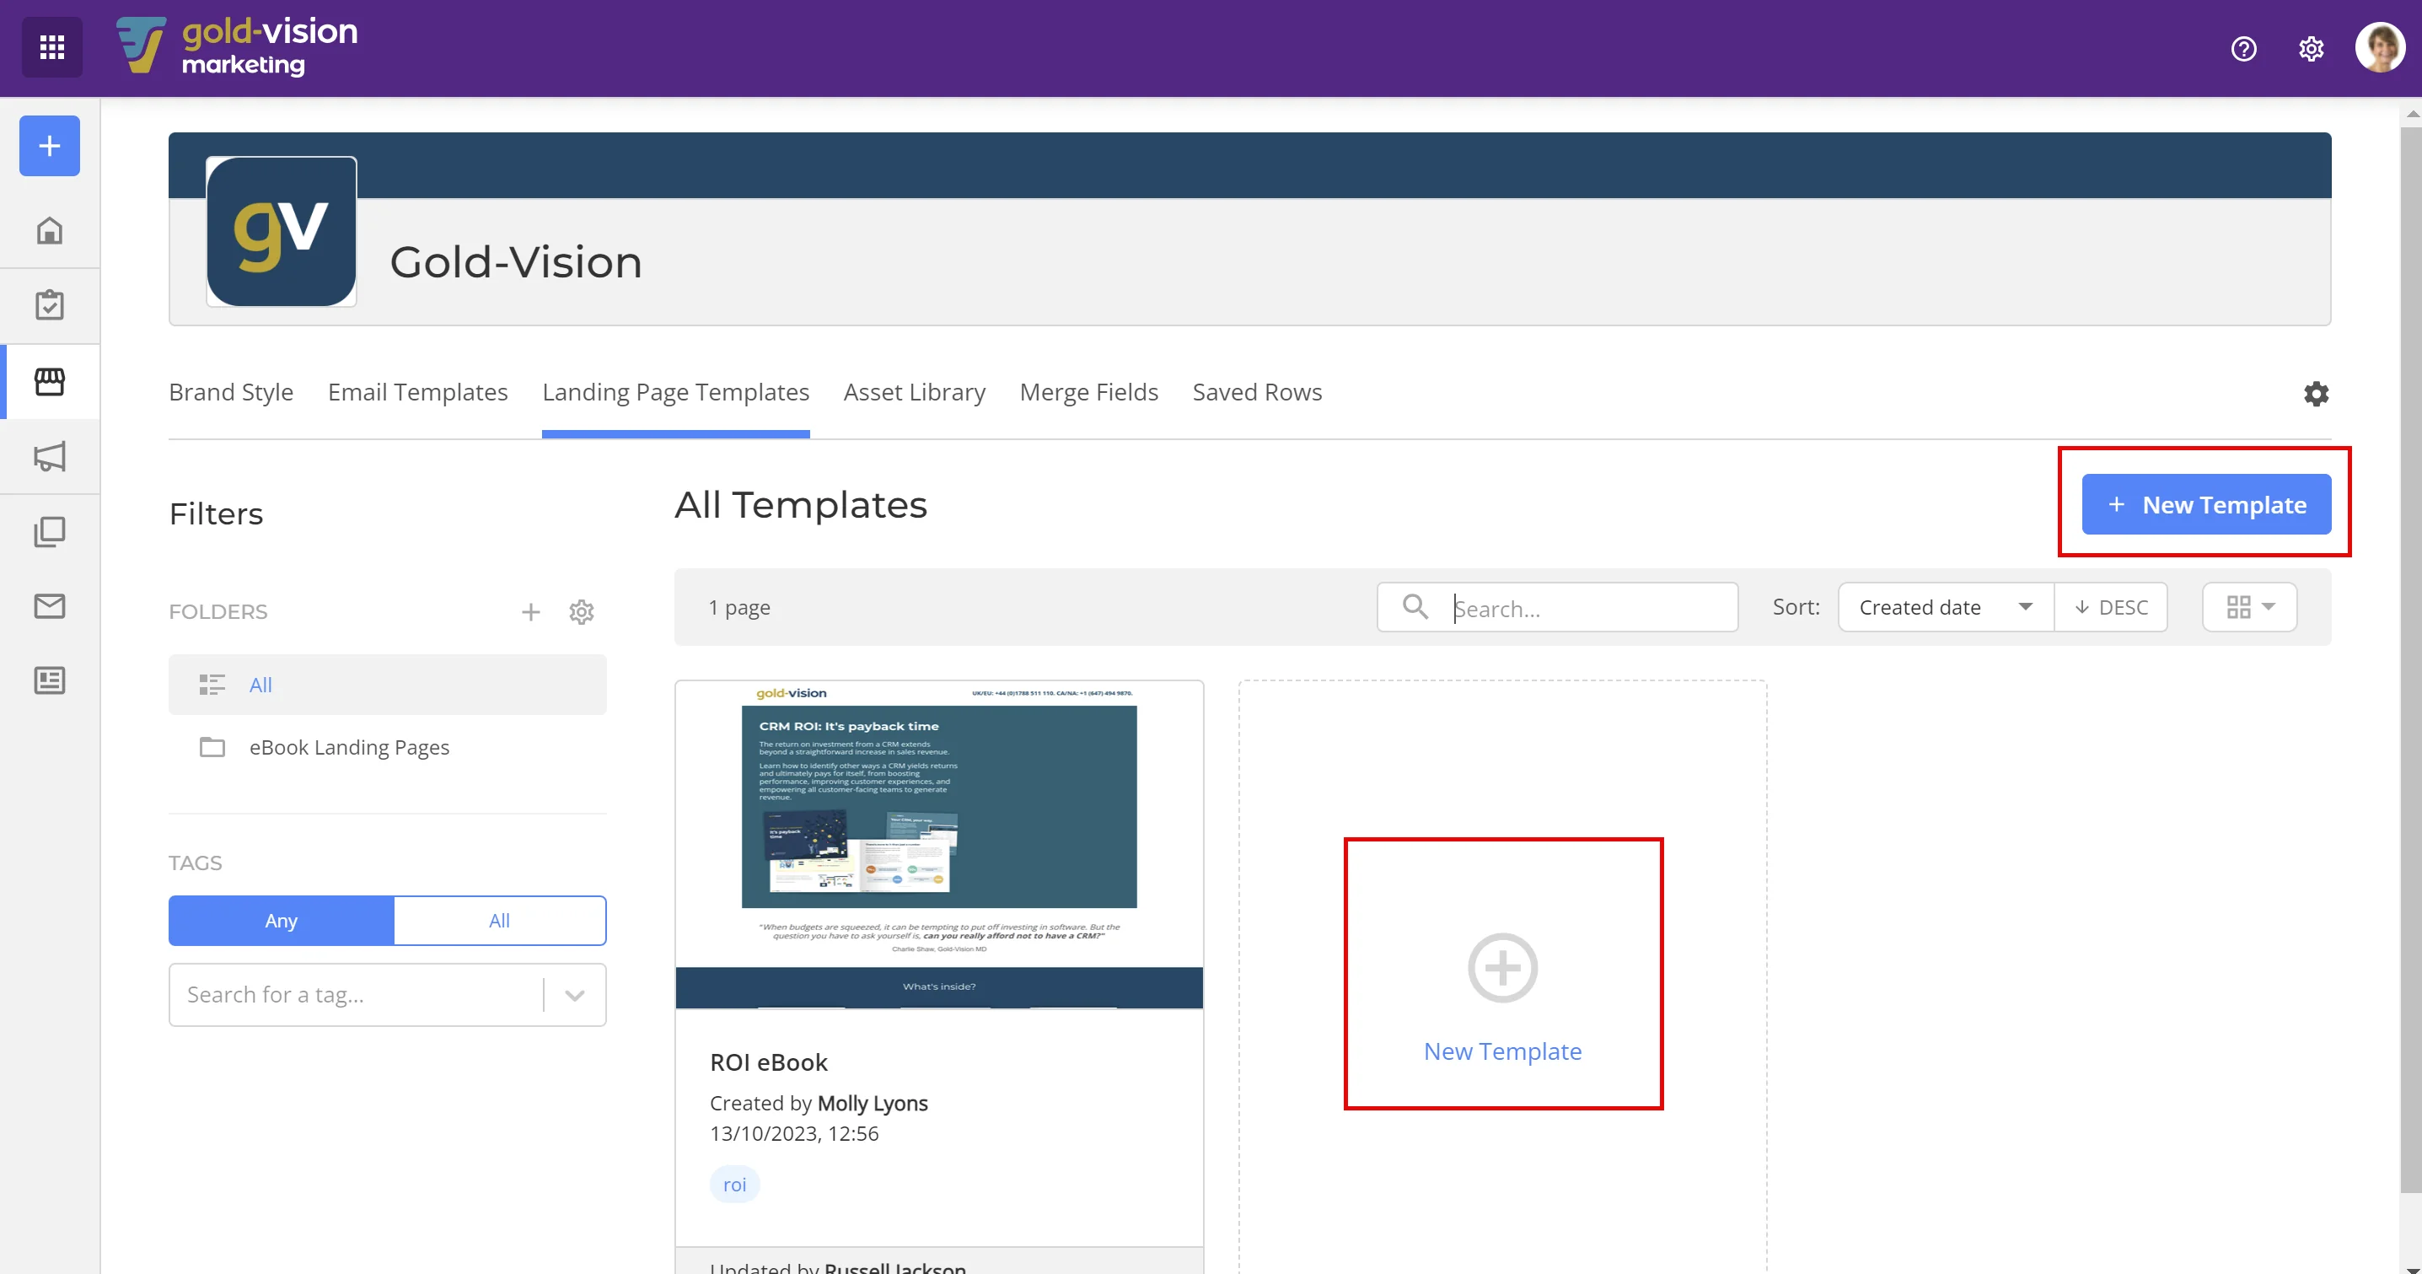Image resolution: width=2422 pixels, height=1274 pixels.
Task: Click the Gold-Vision gV brand logo
Action: pyautogui.click(x=281, y=231)
